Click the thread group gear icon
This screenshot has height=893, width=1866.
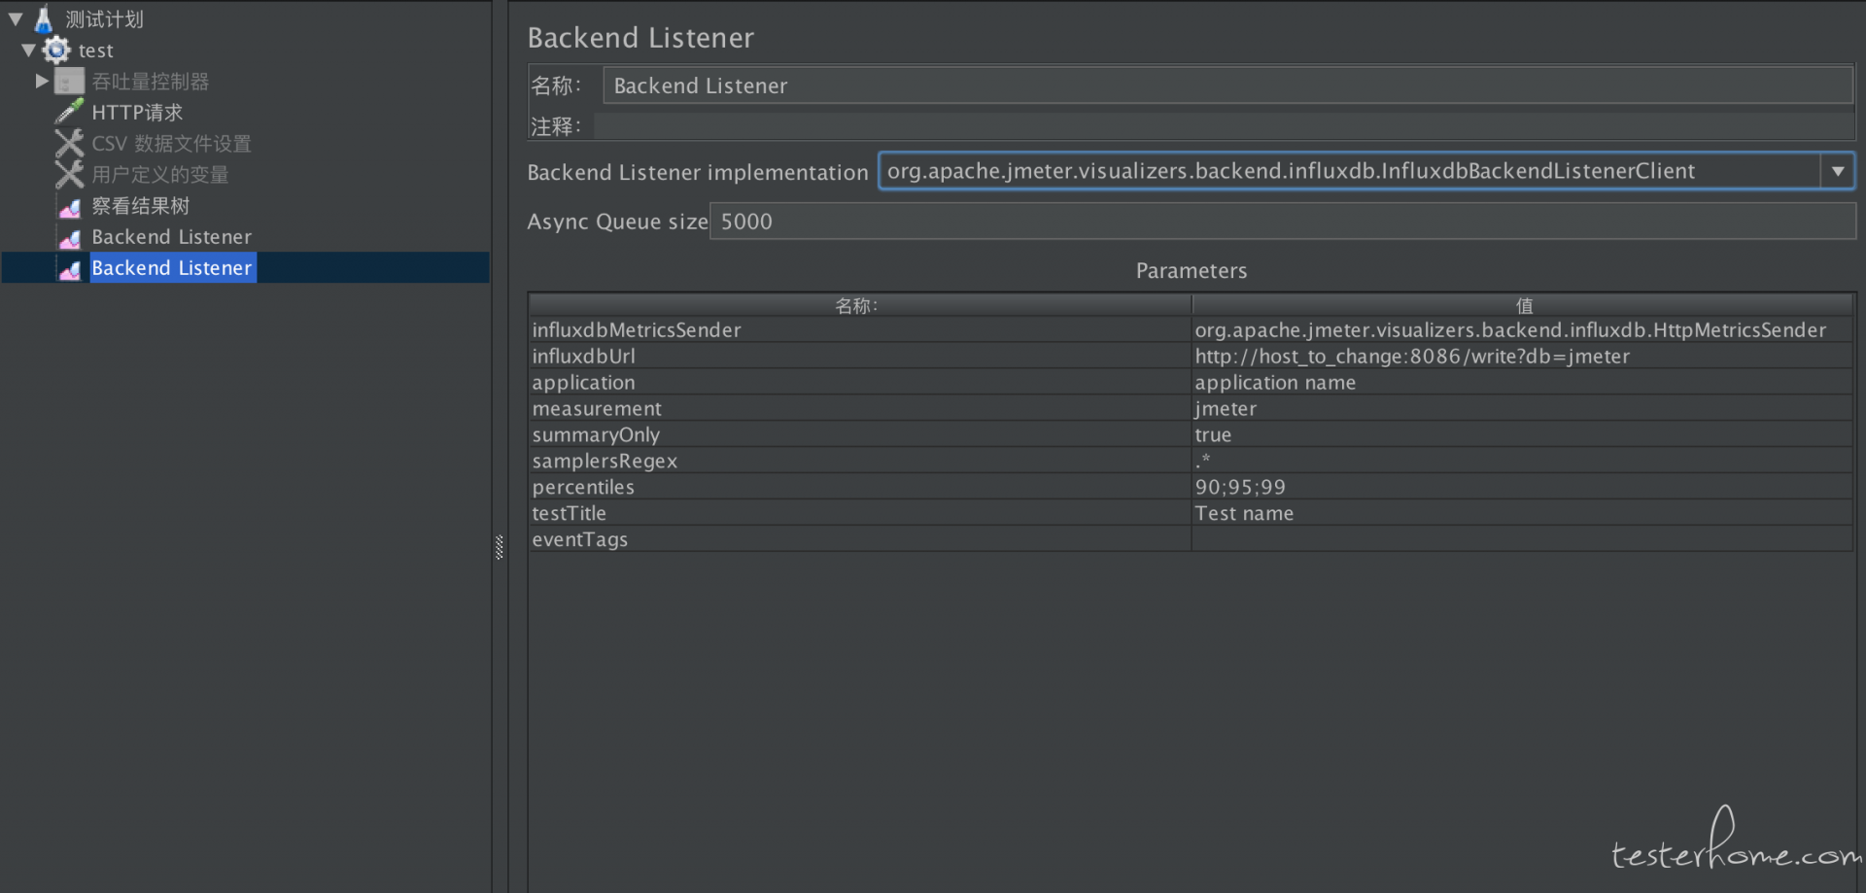pos(57,50)
